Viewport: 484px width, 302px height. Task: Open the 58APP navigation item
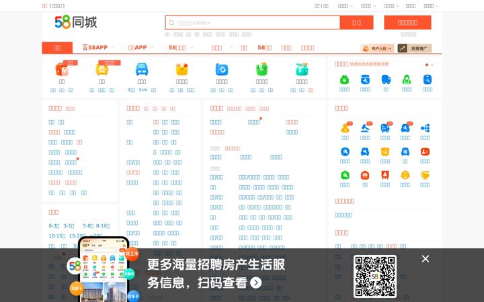[x=95, y=48]
